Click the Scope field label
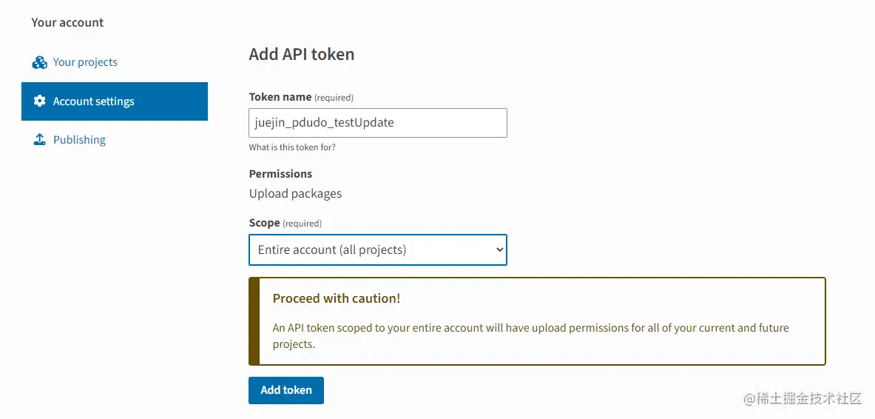875x419 pixels. tap(264, 223)
